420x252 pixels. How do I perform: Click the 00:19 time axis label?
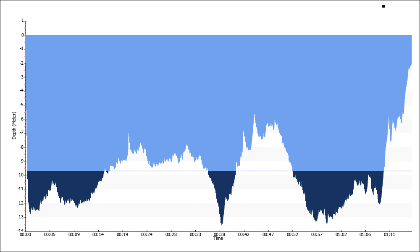(122, 235)
